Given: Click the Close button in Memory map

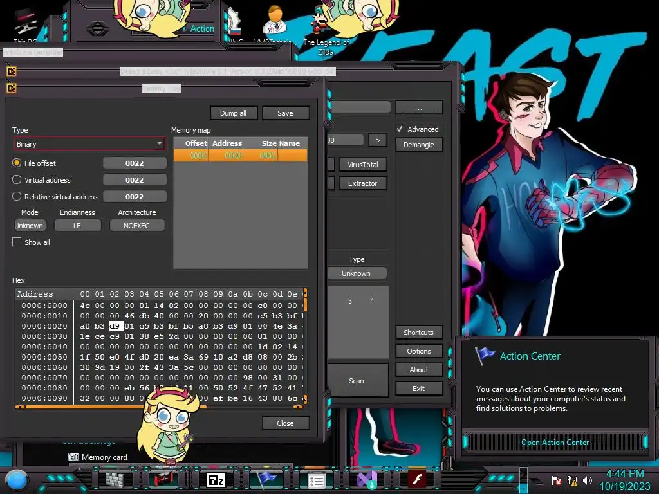Looking at the screenshot, I should point(285,423).
